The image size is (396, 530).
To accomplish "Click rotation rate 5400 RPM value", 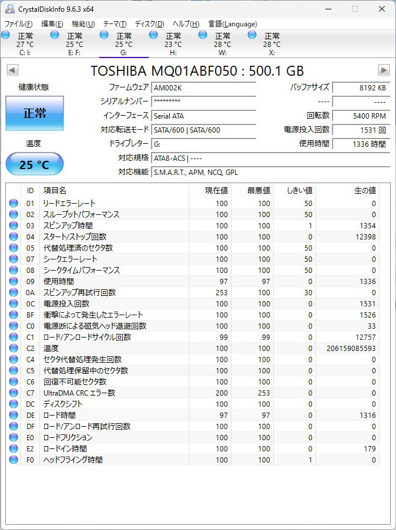I will tap(361, 116).
